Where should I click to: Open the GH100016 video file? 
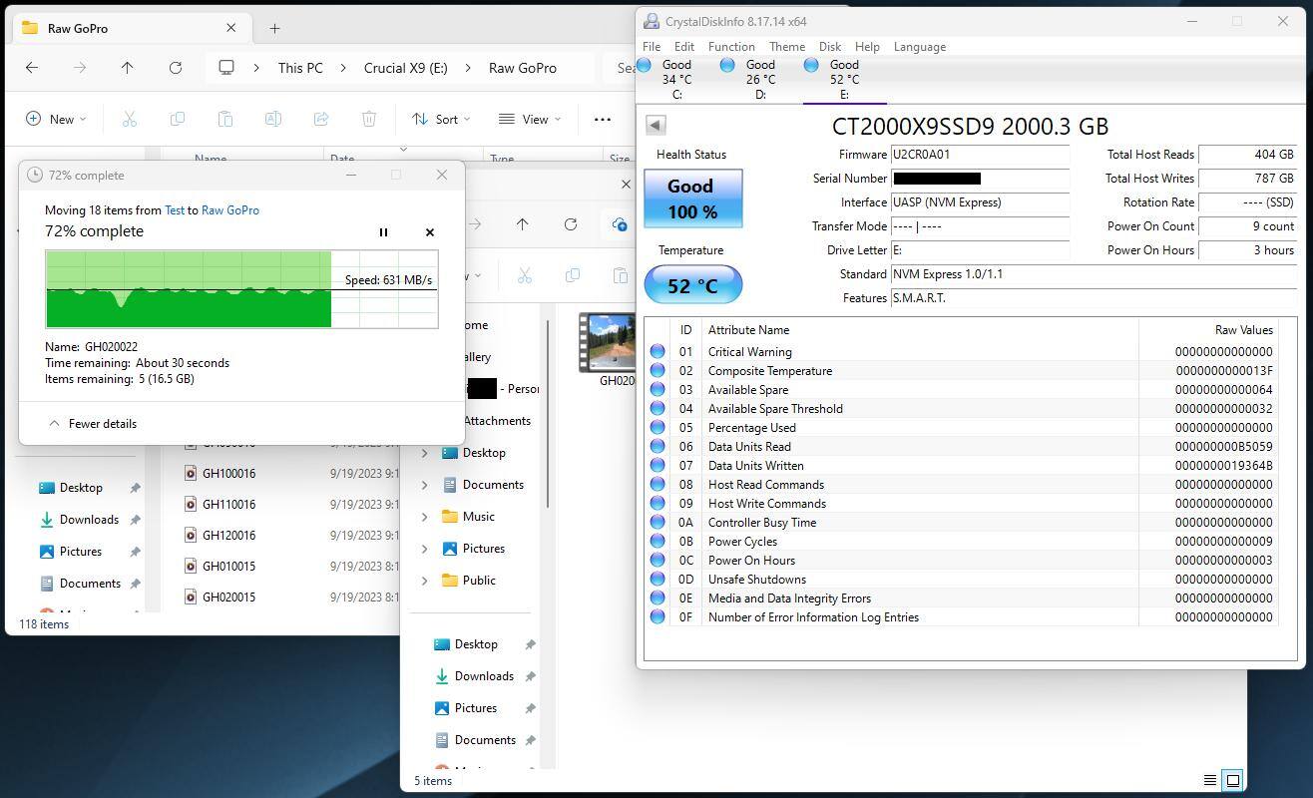click(228, 474)
